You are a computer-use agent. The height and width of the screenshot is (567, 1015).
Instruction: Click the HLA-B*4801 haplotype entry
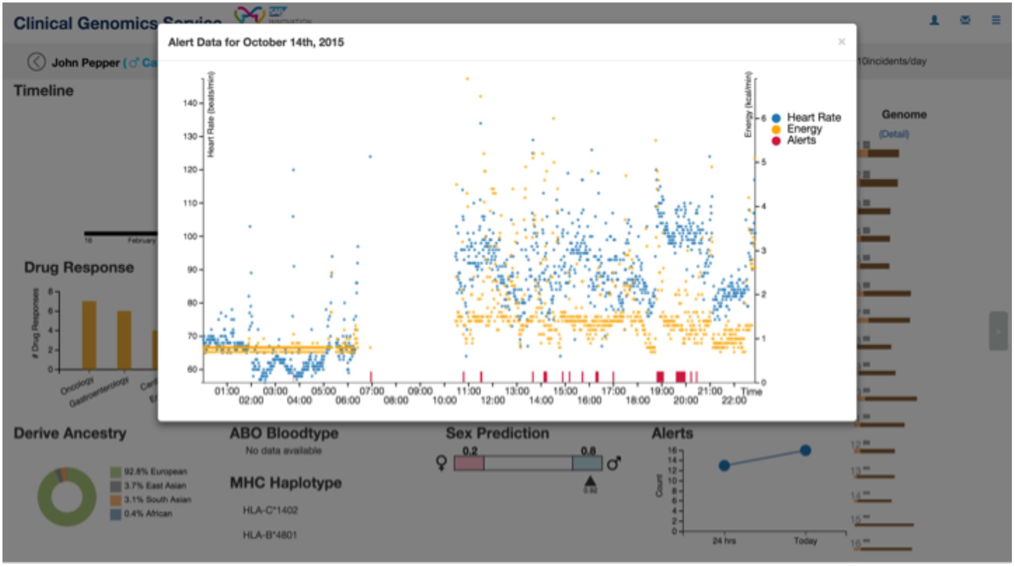(x=270, y=535)
